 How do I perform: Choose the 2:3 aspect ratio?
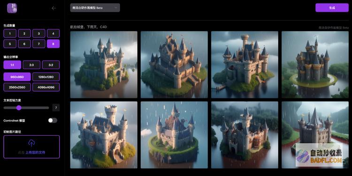click(x=31, y=65)
